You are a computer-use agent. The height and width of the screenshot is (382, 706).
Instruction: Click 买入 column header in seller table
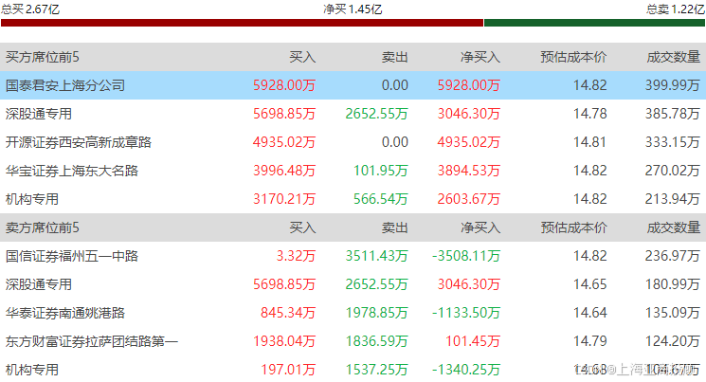coord(302,227)
